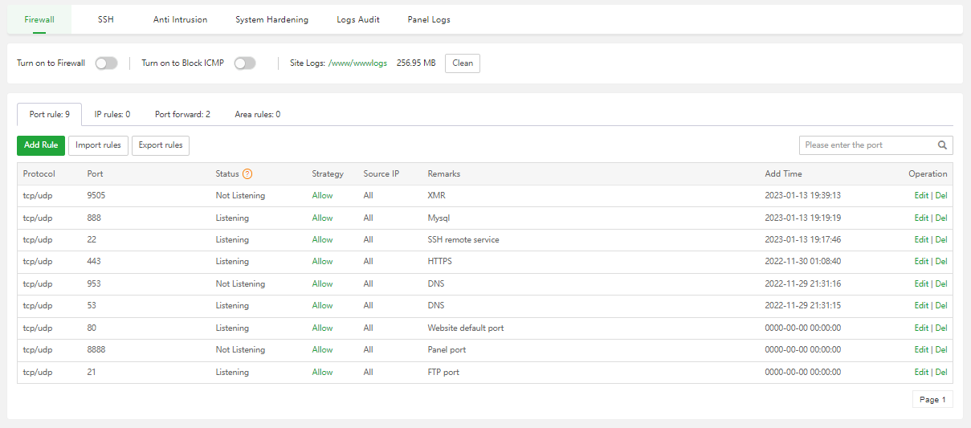Click the search magnifier icon in port field

[x=942, y=145]
